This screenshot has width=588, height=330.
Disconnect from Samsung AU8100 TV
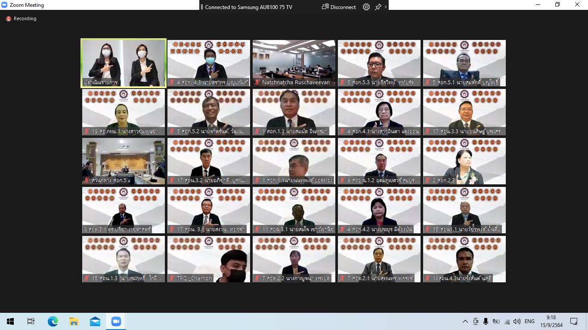339,7
